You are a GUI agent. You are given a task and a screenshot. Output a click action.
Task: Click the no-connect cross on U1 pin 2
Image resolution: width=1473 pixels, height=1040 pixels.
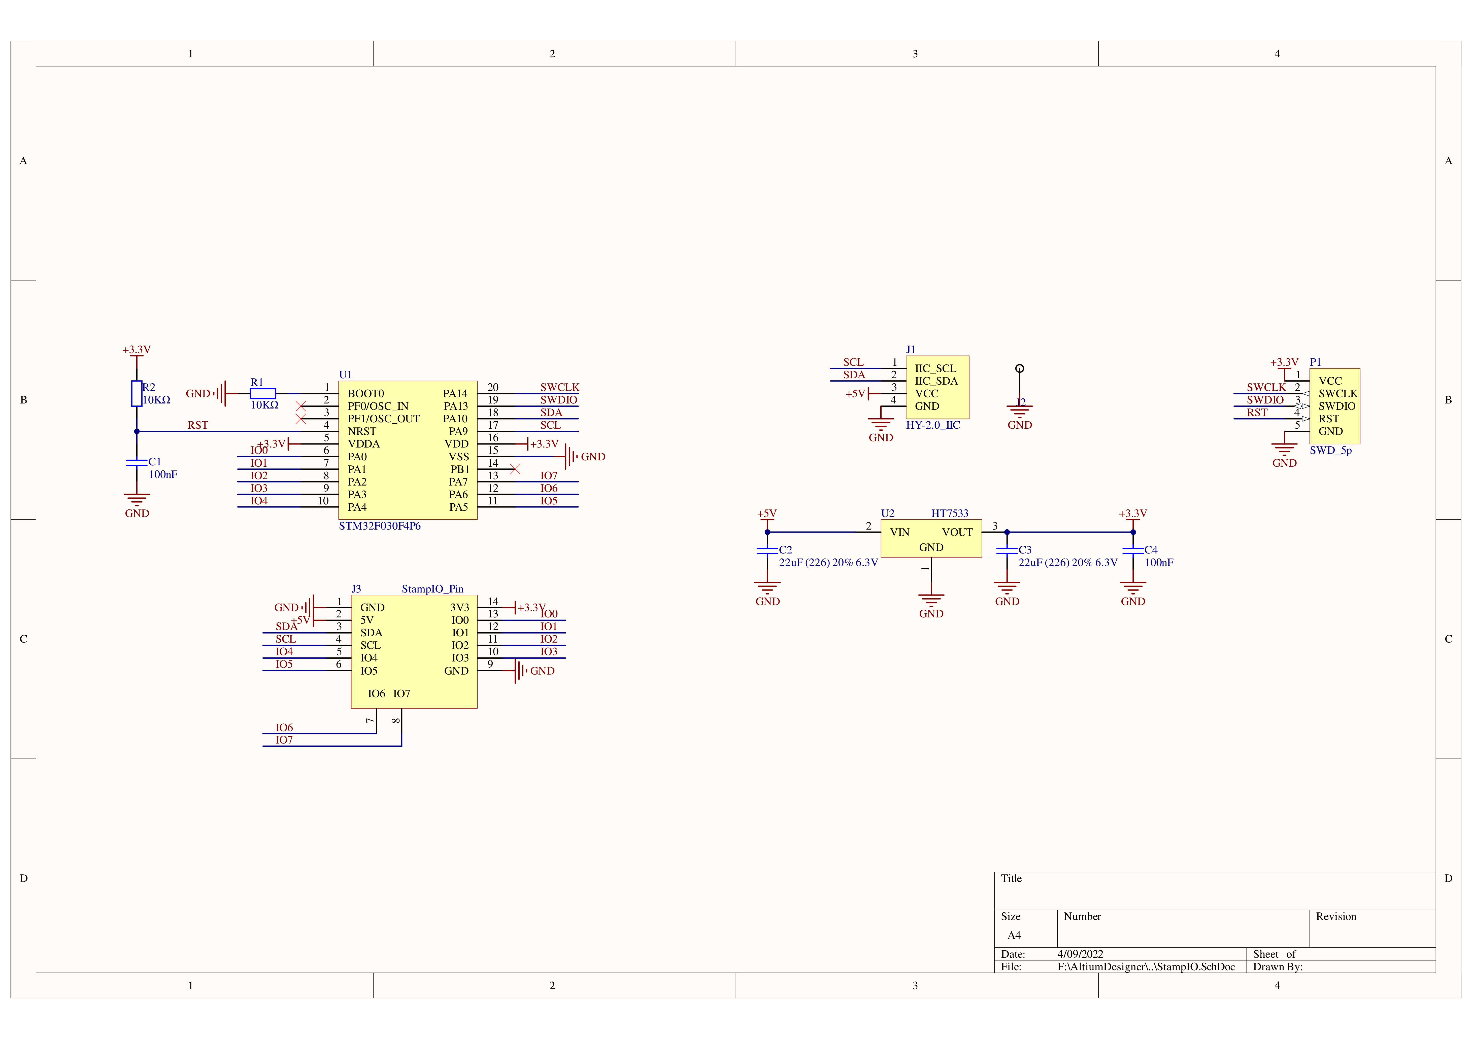click(301, 406)
